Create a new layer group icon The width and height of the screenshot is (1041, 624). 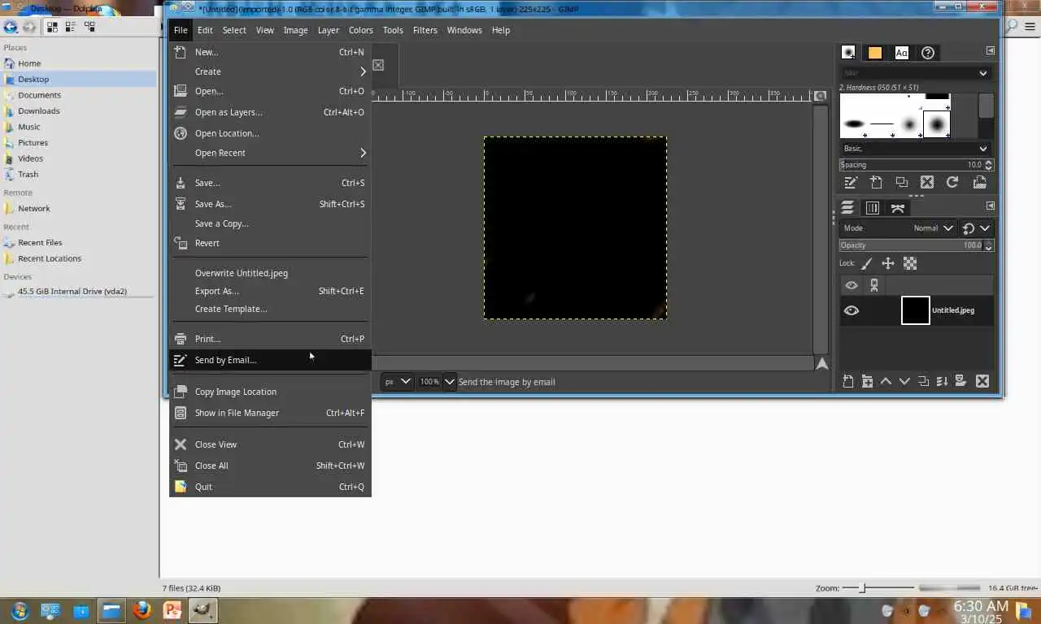(867, 381)
